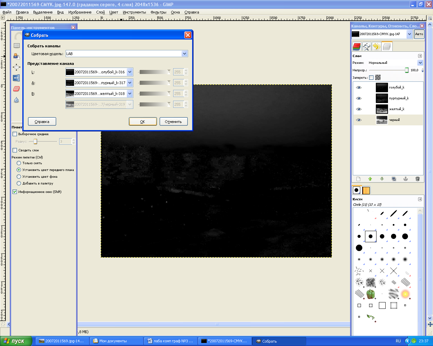Activate the Flip tool icon
Screen dimensions: 433x346
coord(17,78)
